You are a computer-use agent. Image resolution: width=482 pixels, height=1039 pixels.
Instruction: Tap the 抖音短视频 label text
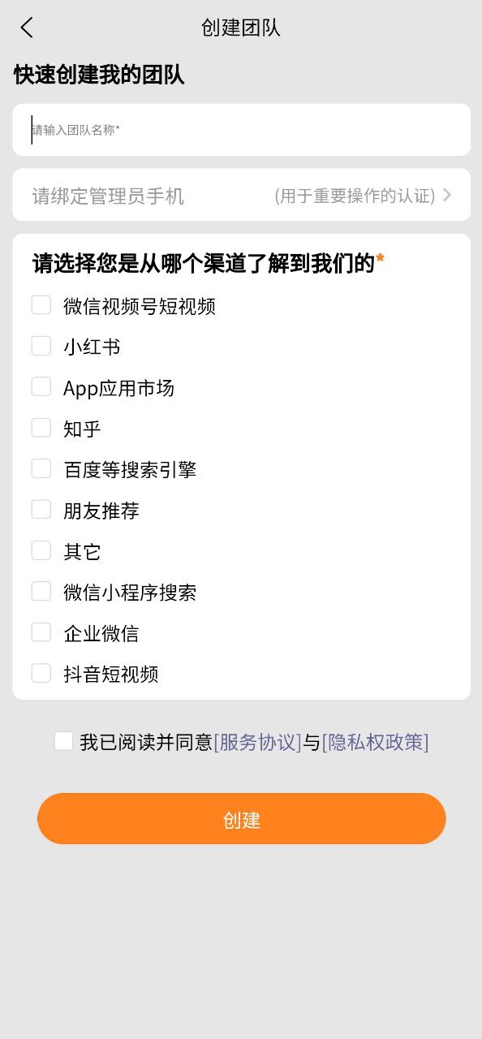[111, 674]
